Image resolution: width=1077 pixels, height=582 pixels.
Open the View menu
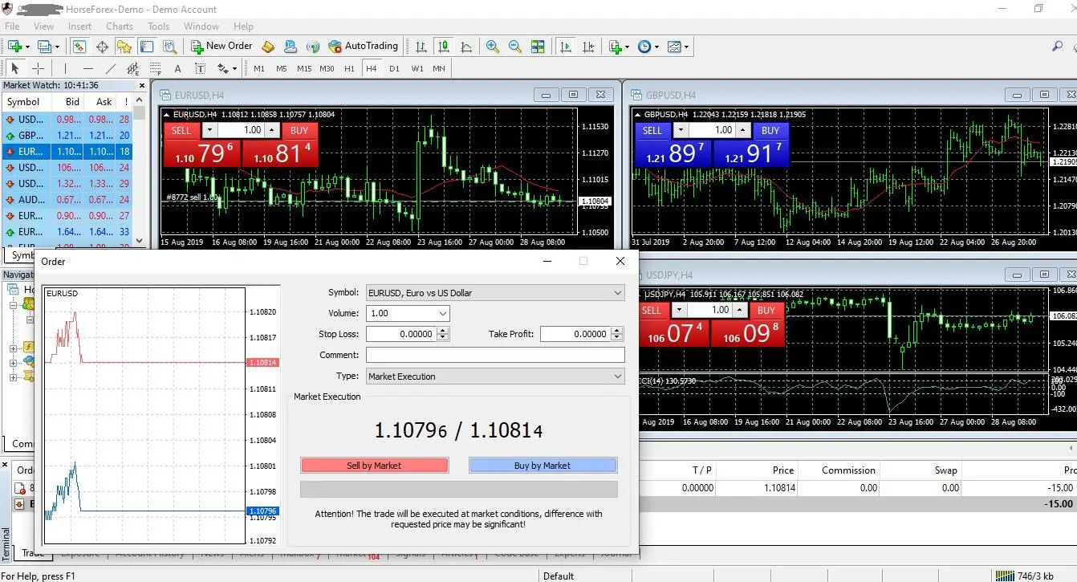point(43,26)
